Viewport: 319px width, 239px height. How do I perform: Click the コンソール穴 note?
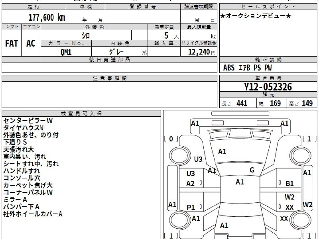pyautogui.click(x=22, y=178)
